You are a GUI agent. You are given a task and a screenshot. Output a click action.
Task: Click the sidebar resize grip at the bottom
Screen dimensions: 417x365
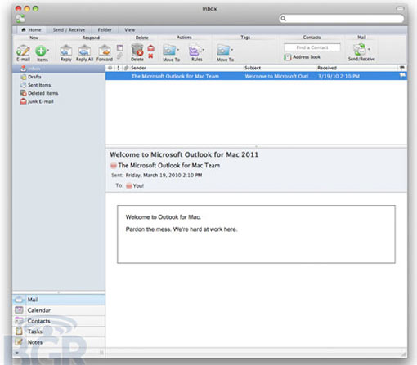101,353
